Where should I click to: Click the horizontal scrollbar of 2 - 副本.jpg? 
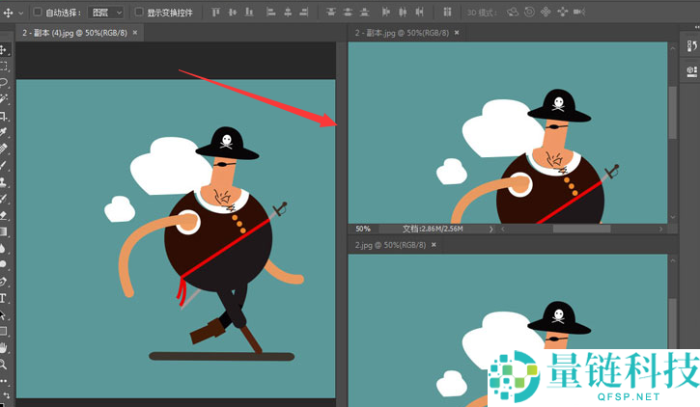580,230
